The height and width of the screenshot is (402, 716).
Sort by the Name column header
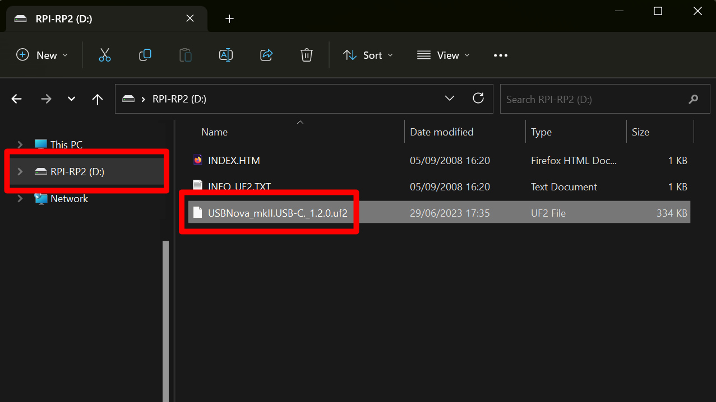215,132
